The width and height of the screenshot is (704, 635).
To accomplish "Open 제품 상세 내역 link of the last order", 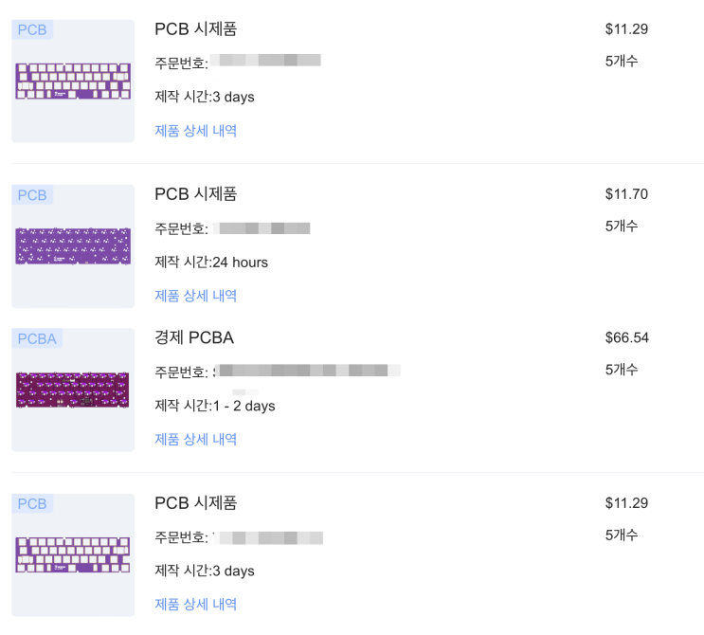I will tap(195, 604).
